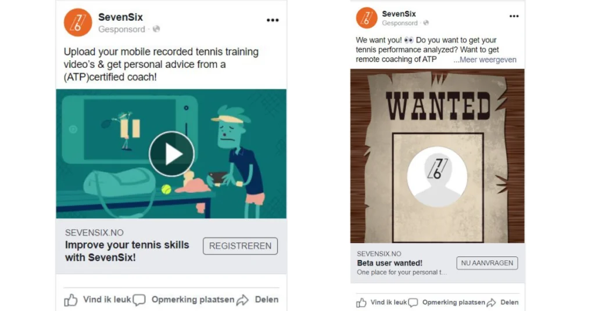The width and height of the screenshot is (595, 311).
Task: Click the REGISTREREN button
Action: coord(240,246)
